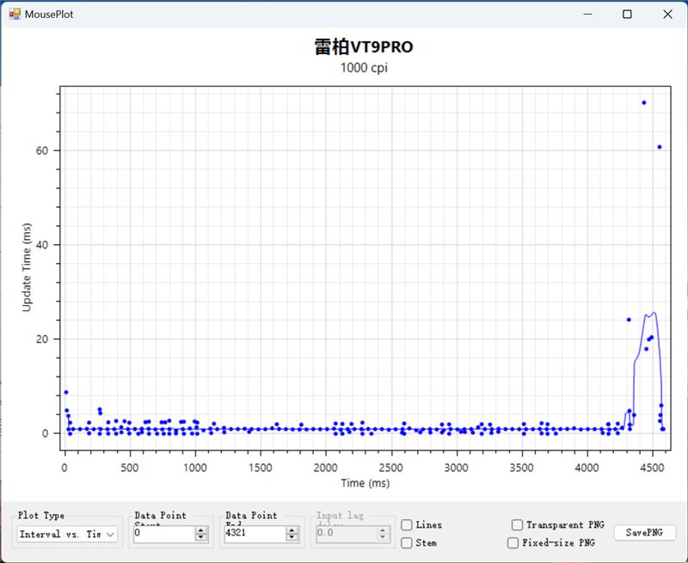Increase the Data Point End value
This screenshot has width=688, height=563.
point(292,530)
